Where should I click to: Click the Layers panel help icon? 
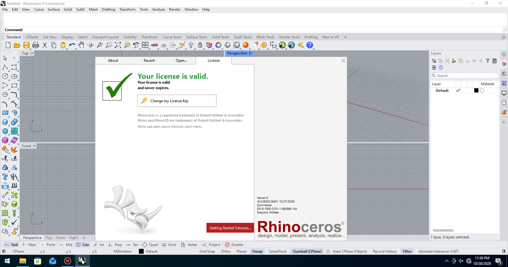(441, 68)
